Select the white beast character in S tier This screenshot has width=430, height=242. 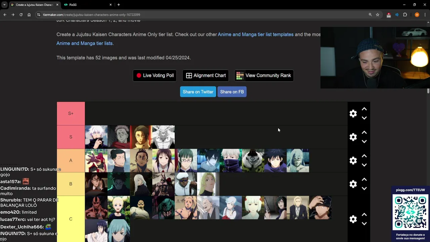(163, 137)
